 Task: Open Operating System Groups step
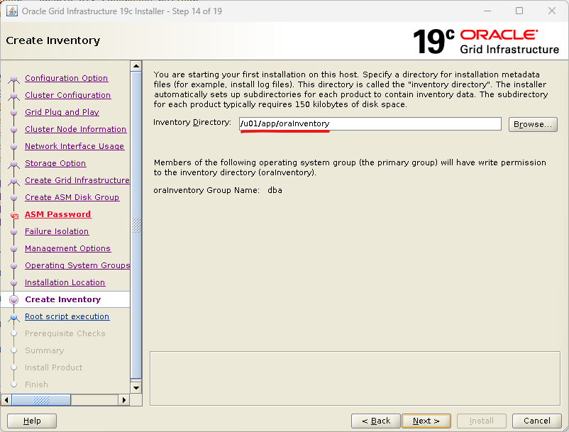coord(77,265)
